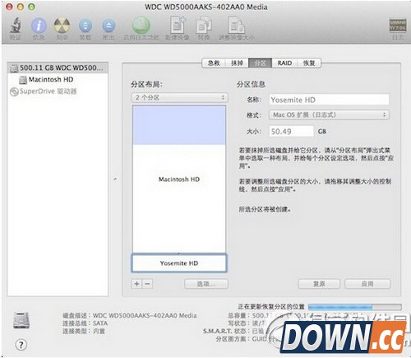Switch to the Partition (分区) tab
411x358 pixels.
[x=260, y=63]
